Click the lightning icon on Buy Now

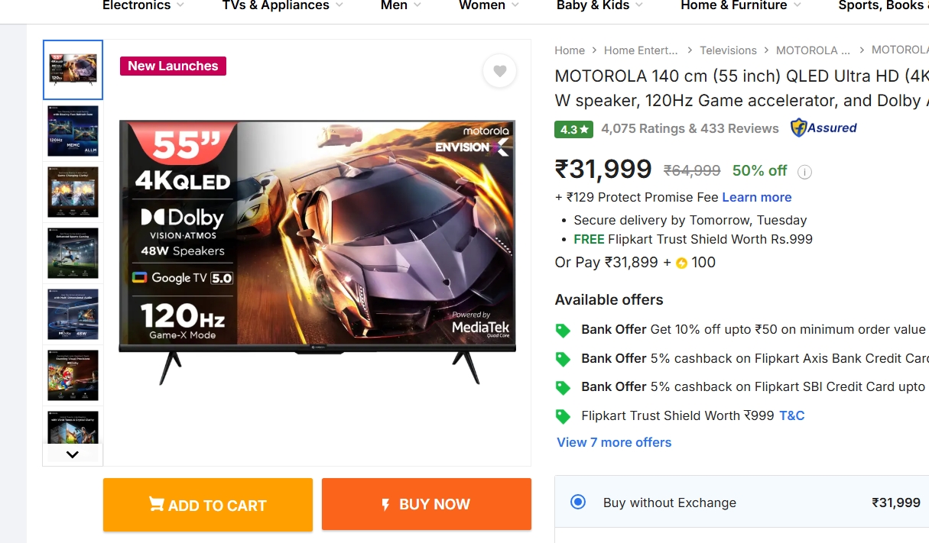(385, 504)
